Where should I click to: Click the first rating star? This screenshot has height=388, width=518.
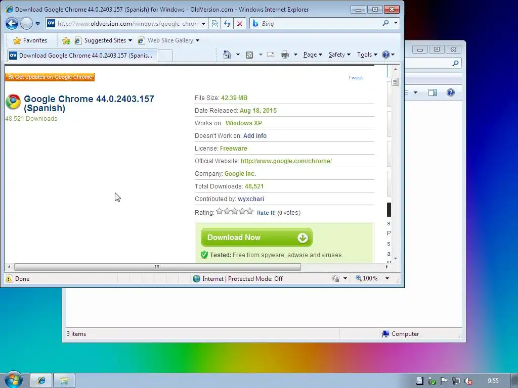220,212
